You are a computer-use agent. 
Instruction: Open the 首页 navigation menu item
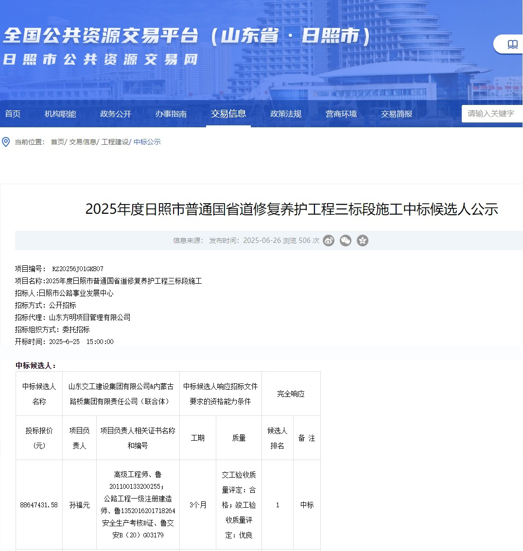point(13,114)
